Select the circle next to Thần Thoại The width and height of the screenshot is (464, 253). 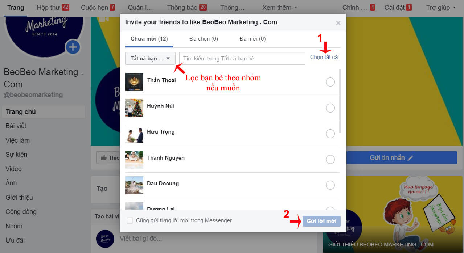[330, 82]
